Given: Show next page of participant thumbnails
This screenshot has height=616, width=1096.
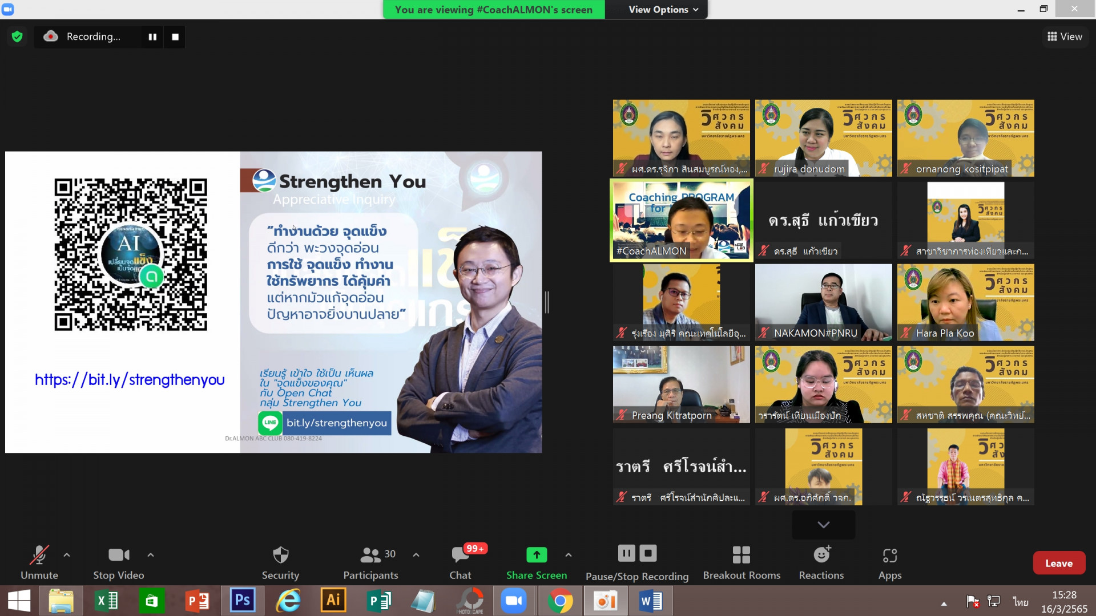Looking at the screenshot, I should (823, 524).
